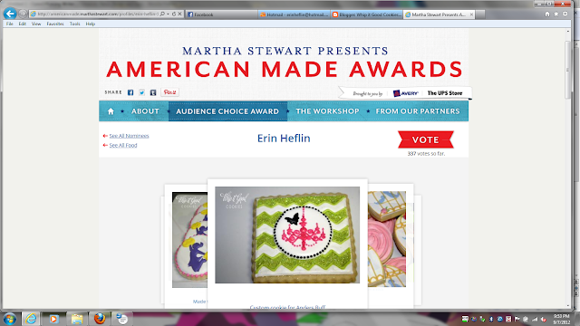Open the Favorites menu
The height and width of the screenshot is (326, 580).
[55, 24]
